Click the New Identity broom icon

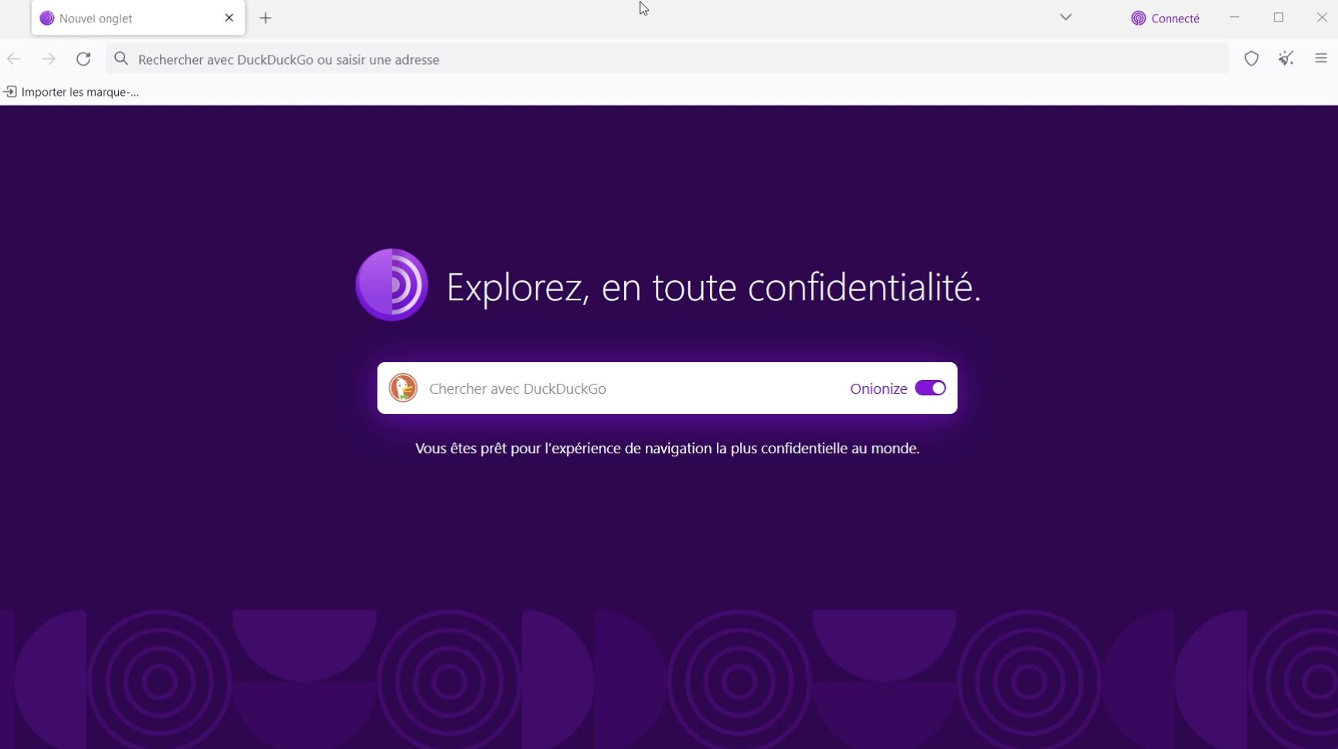point(1286,59)
